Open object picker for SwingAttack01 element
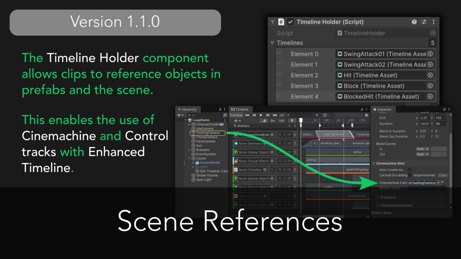 pos(430,54)
